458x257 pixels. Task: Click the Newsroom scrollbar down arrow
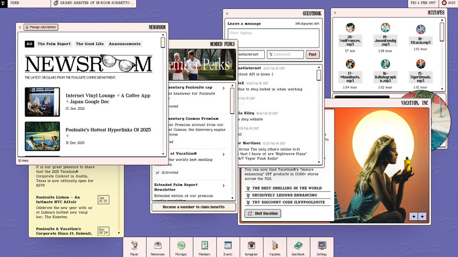tap(163, 154)
